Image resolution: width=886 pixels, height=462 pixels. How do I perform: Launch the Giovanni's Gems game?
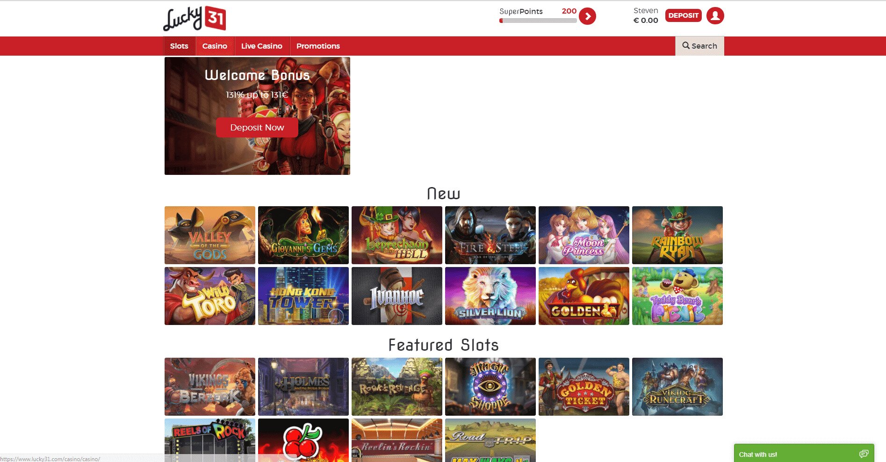tap(303, 235)
